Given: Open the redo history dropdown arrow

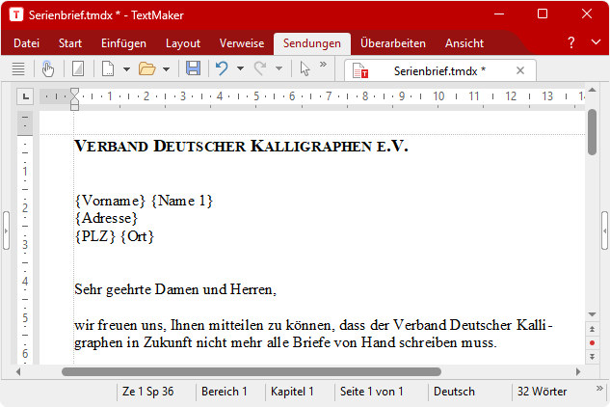Looking at the screenshot, I should (278, 68).
